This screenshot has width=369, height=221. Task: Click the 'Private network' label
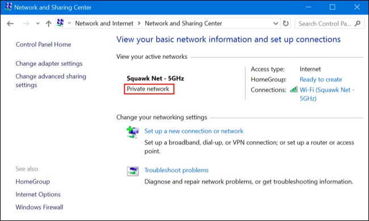click(x=148, y=89)
